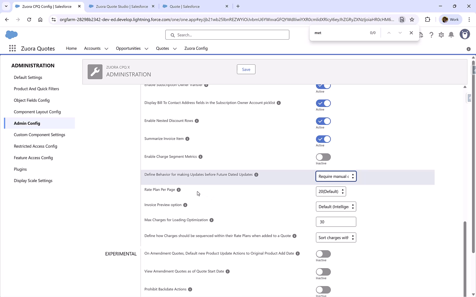Image resolution: width=476 pixels, height=297 pixels.
Task: Turn on View Amendment Quotes as of Quote Start Date
Action: (x=323, y=272)
